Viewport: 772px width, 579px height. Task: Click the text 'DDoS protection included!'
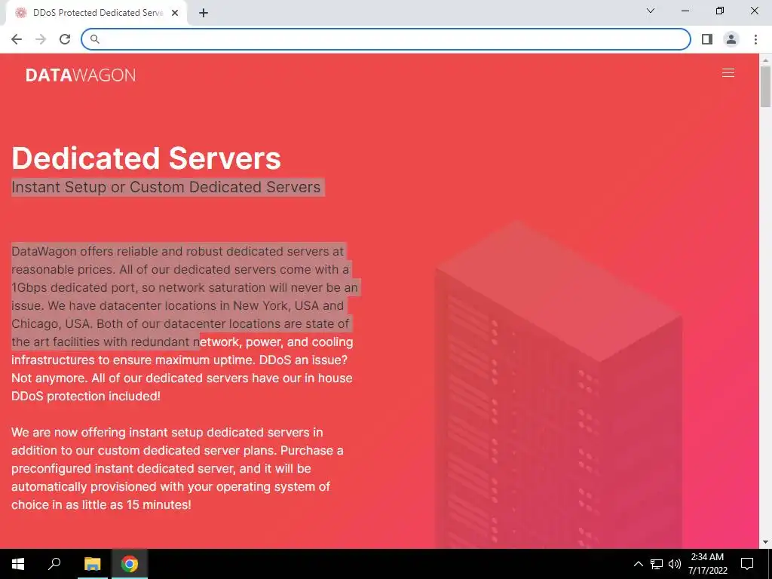coord(86,396)
